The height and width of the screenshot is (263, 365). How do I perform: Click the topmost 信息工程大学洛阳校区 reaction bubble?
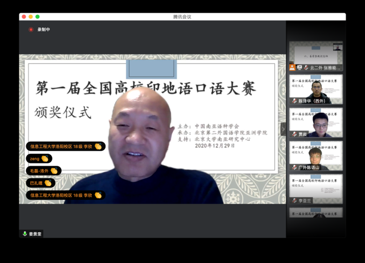(x=66, y=146)
